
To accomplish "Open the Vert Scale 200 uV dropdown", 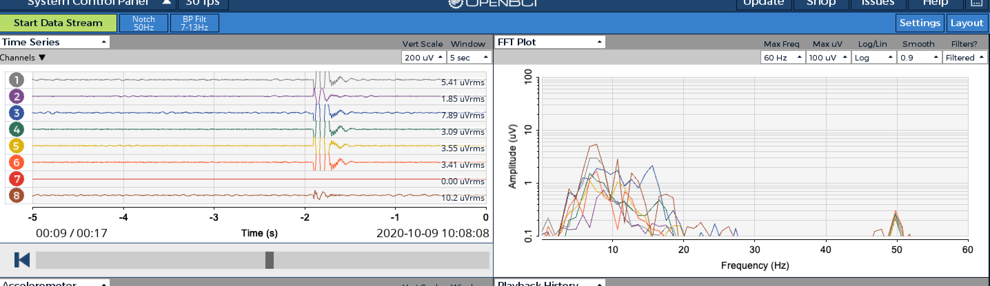I will [423, 57].
